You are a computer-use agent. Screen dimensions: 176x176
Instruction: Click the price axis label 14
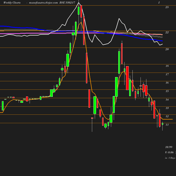[167, 100]
